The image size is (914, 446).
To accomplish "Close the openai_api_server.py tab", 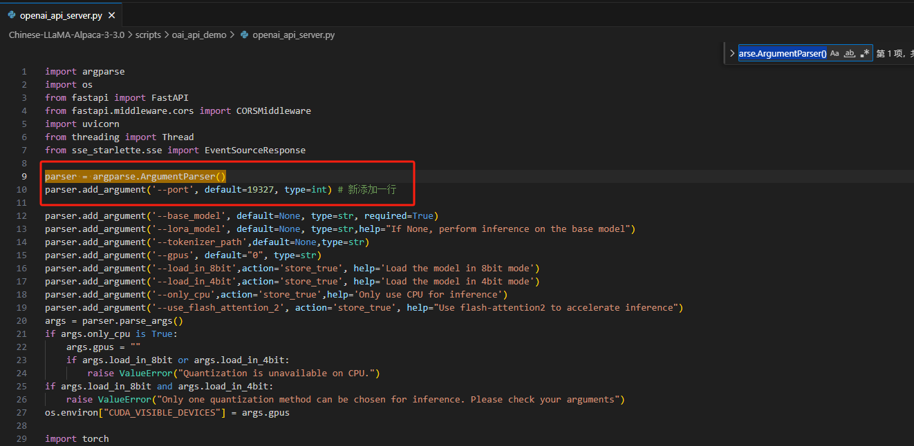I will tap(112, 14).
